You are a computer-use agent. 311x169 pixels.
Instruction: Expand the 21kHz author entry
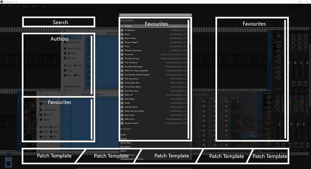pos(123,135)
